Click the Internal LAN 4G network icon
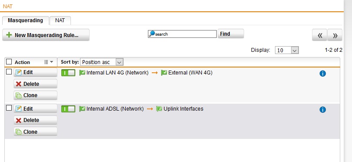This screenshot has width=352, height=162. (x=82, y=73)
